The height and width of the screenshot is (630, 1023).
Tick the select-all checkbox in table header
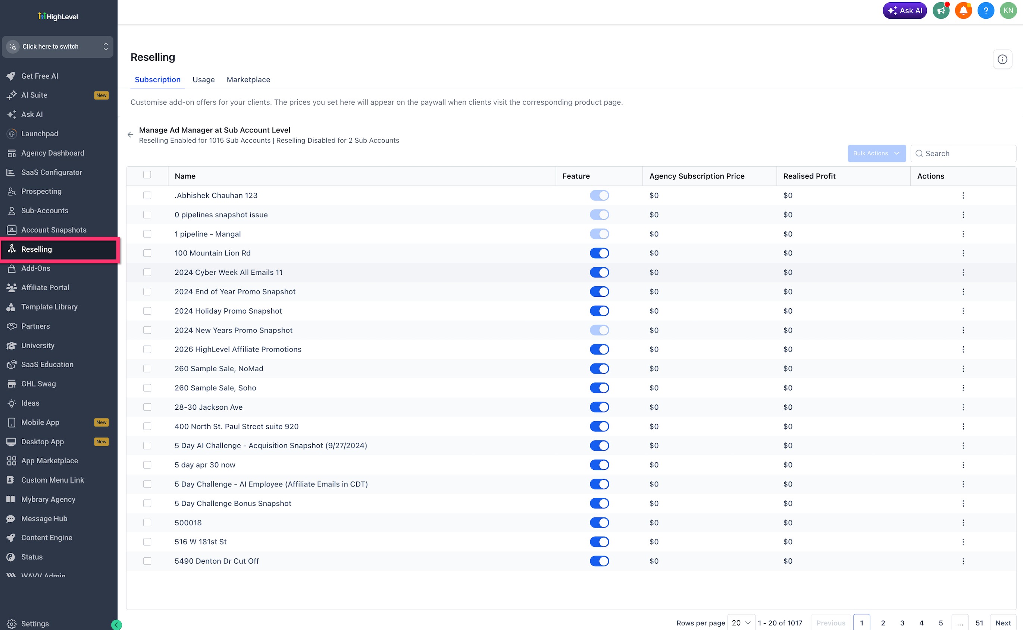coord(147,174)
